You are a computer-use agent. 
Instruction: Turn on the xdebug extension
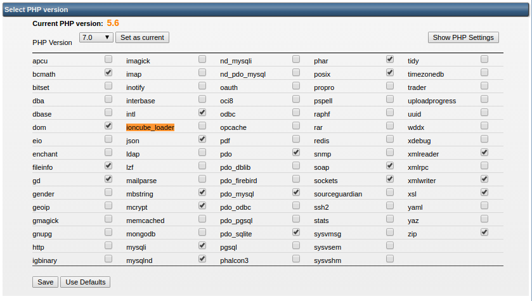pyautogui.click(x=484, y=139)
